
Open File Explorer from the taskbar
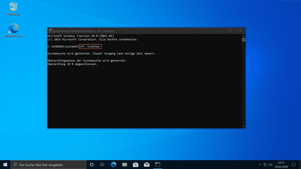point(125,165)
